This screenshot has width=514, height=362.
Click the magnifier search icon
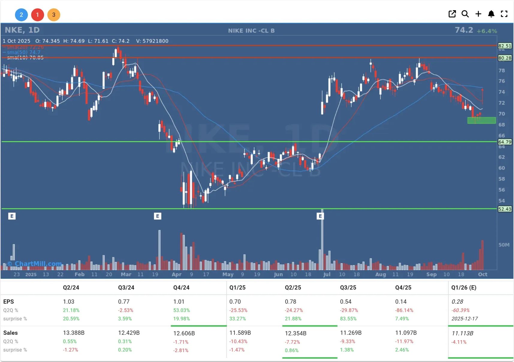[465, 14]
